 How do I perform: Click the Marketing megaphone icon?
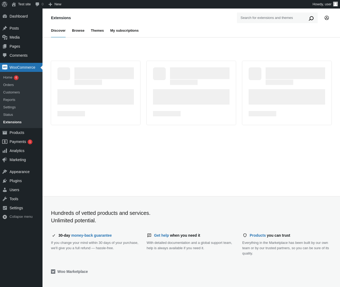pyautogui.click(x=5, y=160)
